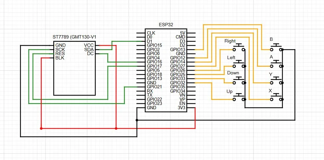The image size is (324, 160).
Task: Click the D1 pin label on ESP32
Action: pos(149,41)
